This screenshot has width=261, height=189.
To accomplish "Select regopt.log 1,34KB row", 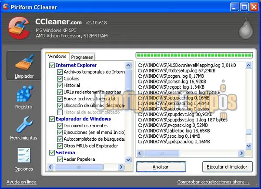I will tap(171, 87).
